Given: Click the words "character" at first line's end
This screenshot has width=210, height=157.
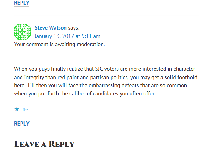Looking at the screenshot, I should [x=184, y=69].
